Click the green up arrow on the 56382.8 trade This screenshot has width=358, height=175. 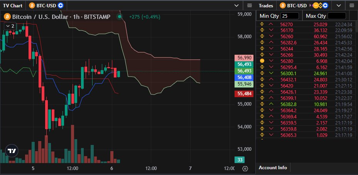click(x=271, y=104)
